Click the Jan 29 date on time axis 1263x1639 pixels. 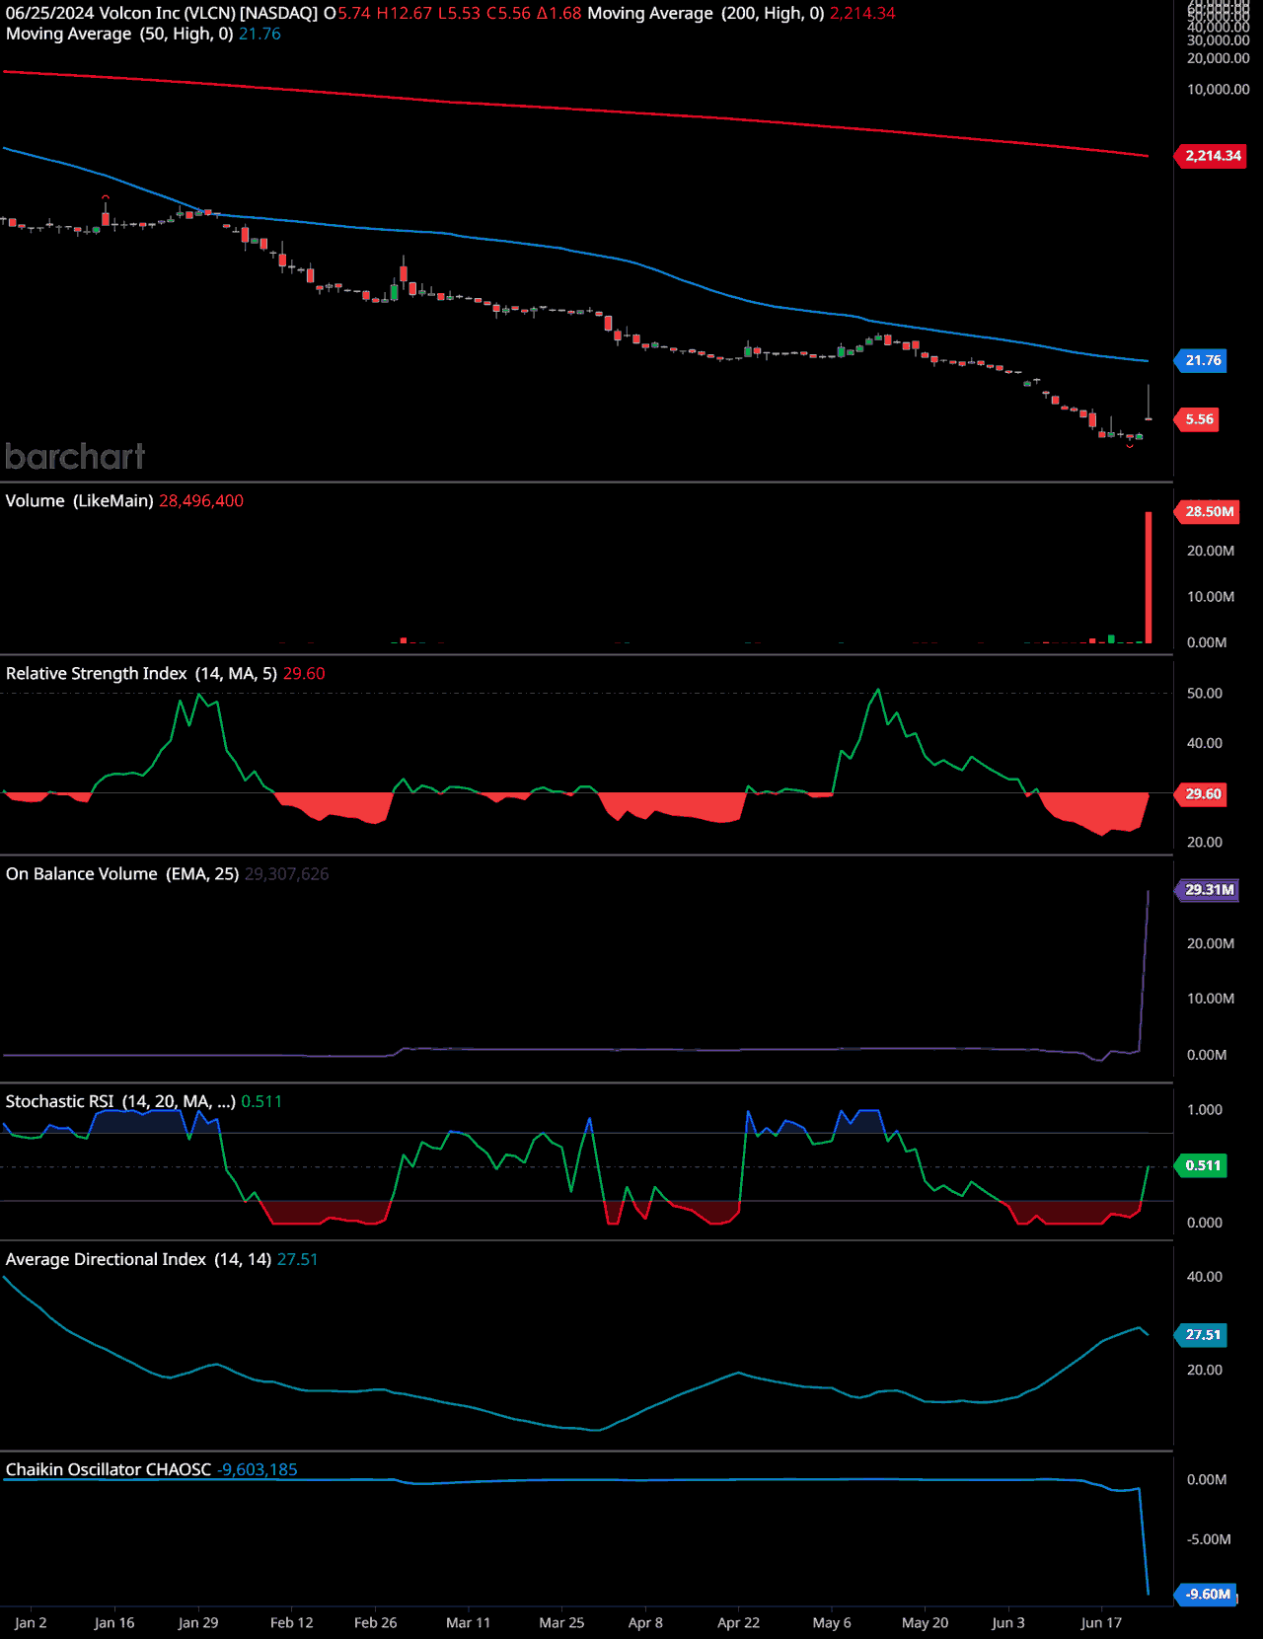[198, 1623]
